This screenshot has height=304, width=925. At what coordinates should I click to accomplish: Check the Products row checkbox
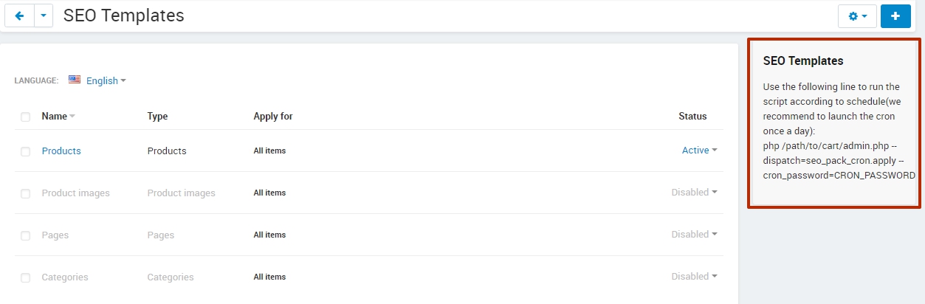point(26,151)
